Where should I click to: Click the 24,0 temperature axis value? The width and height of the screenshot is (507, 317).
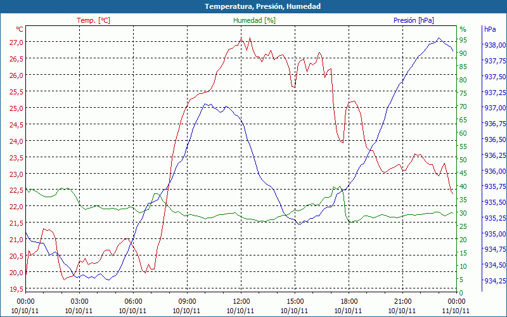pyautogui.click(x=16, y=141)
